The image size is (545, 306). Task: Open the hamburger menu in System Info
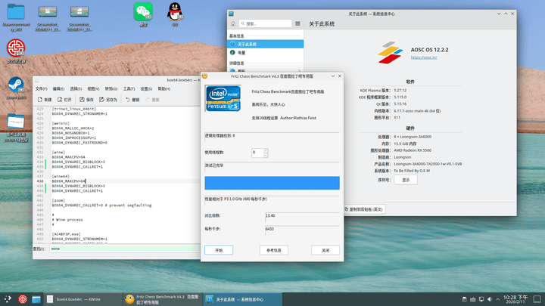click(x=298, y=23)
